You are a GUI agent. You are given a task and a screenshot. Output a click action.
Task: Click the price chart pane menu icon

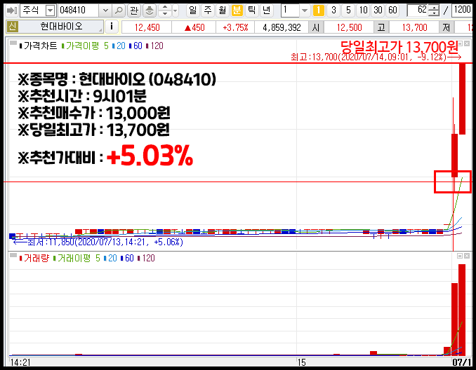click(13, 43)
